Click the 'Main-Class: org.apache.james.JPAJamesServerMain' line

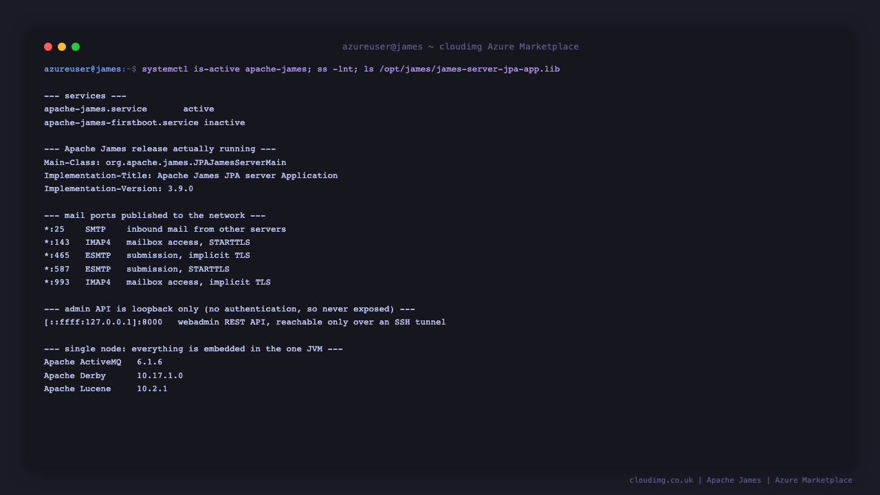coord(165,163)
